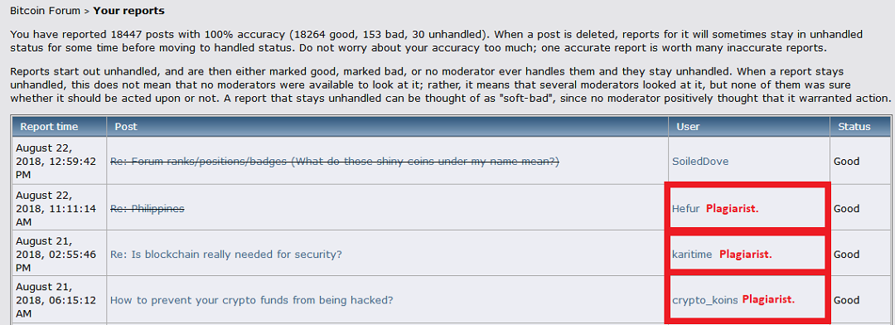The height and width of the screenshot is (325, 895).
Task: Click the User column header
Action: (688, 126)
